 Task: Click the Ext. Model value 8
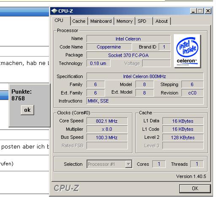tap(144, 93)
